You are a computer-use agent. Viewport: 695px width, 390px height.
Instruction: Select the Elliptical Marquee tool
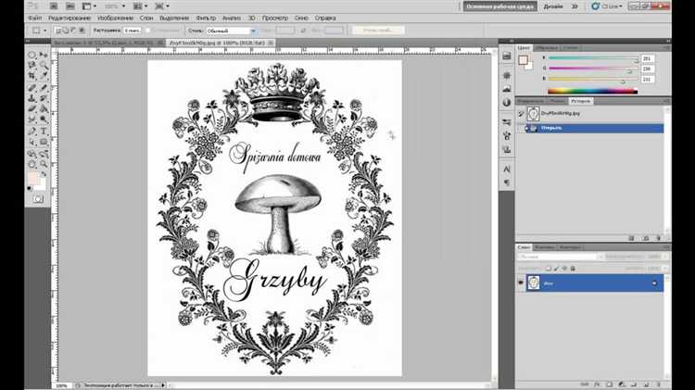point(32,55)
